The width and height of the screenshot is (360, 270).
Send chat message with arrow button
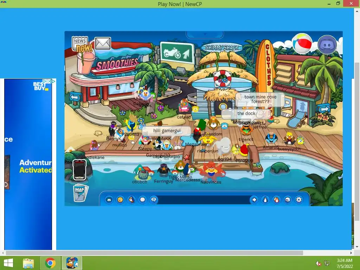click(254, 200)
